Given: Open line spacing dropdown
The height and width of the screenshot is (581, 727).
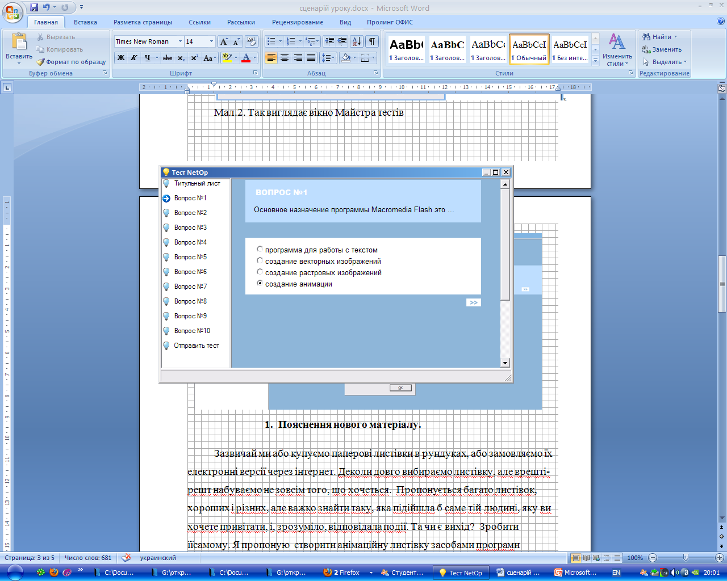Looking at the screenshot, I should (328, 58).
